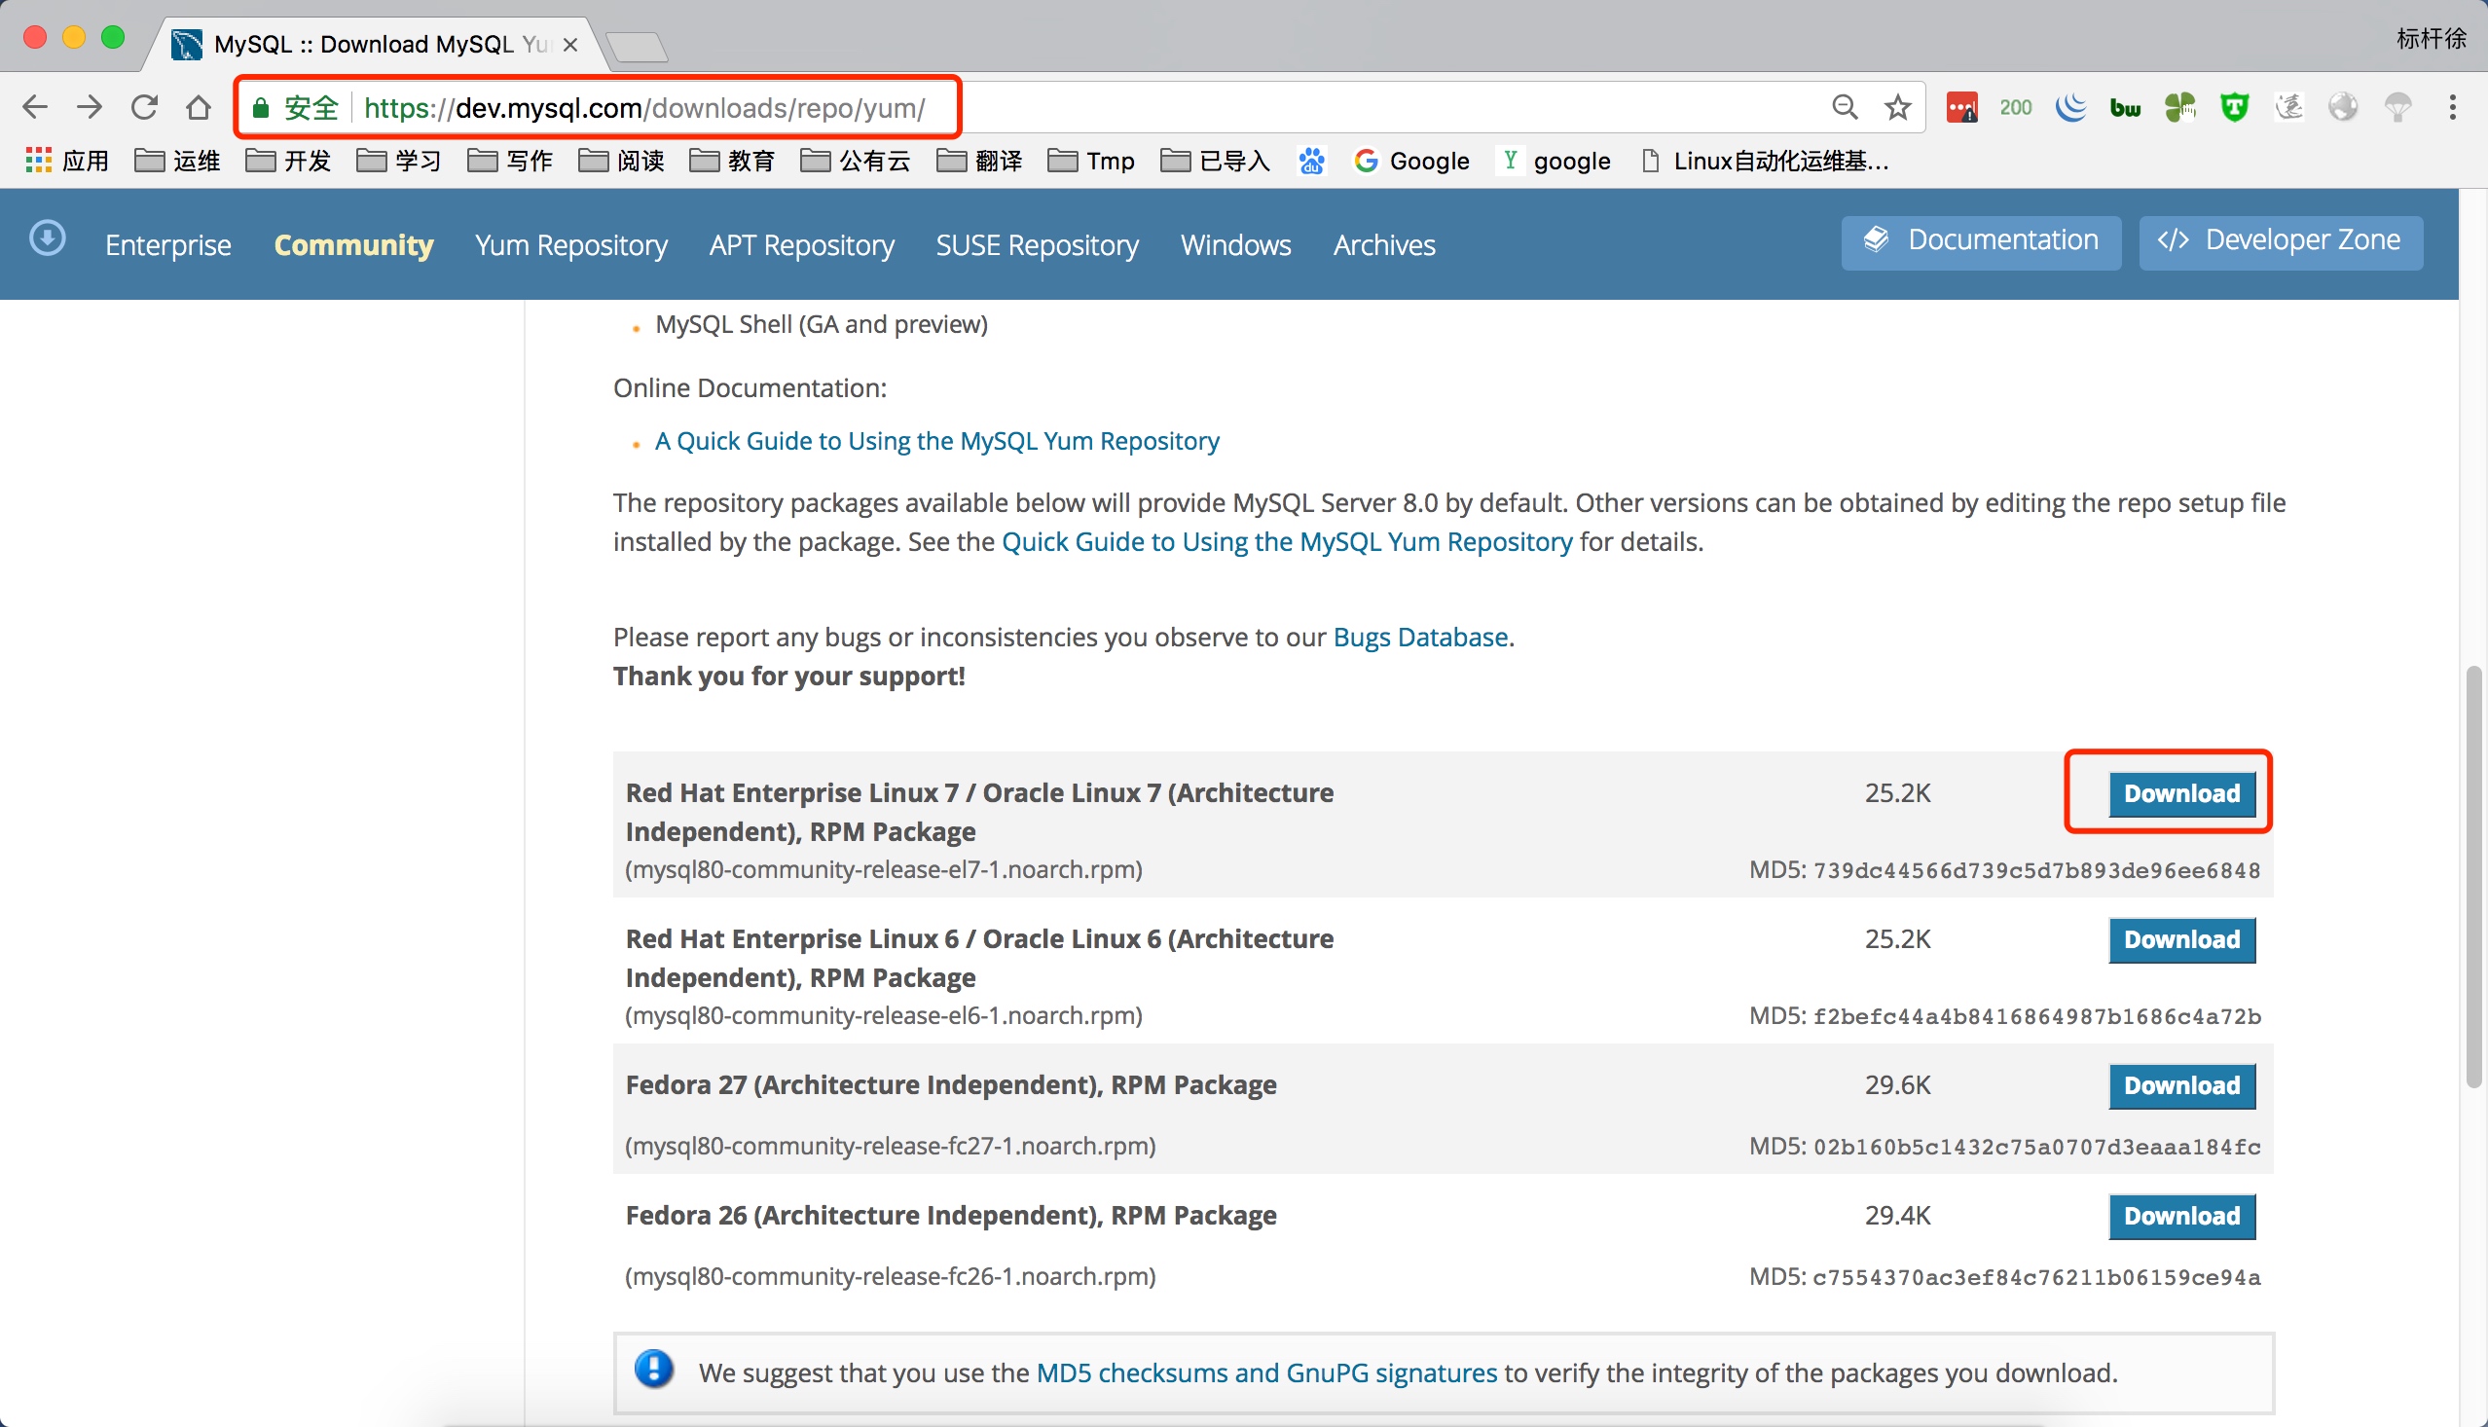The image size is (2488, 1427).
Task: Bookmark this page with the star icon
Action: (x=1898, y=107)
